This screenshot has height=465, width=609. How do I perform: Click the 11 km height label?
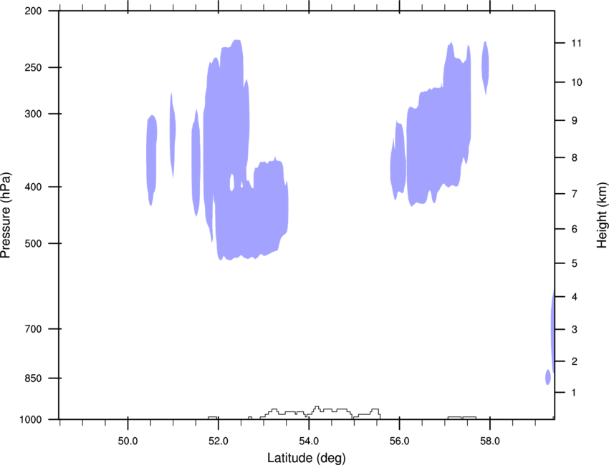pos(576,43)
